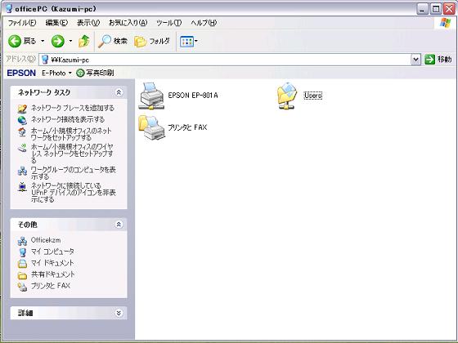
Task: Click the hide UPnP device icons link
Action: [73, 193]
